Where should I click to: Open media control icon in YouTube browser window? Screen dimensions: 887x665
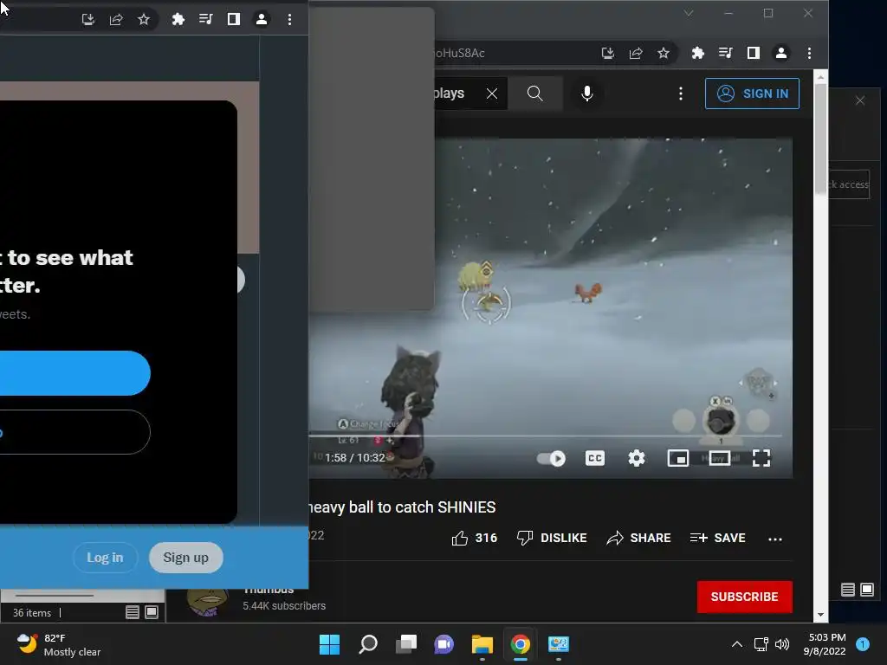tap(726, 53)
